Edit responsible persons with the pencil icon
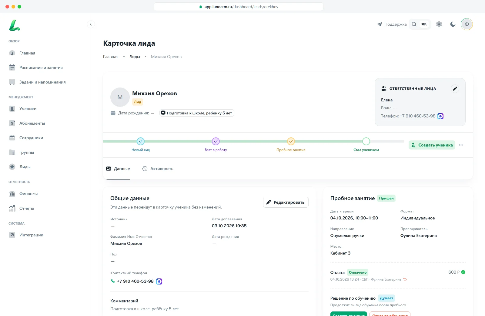 tap(455, 89)
